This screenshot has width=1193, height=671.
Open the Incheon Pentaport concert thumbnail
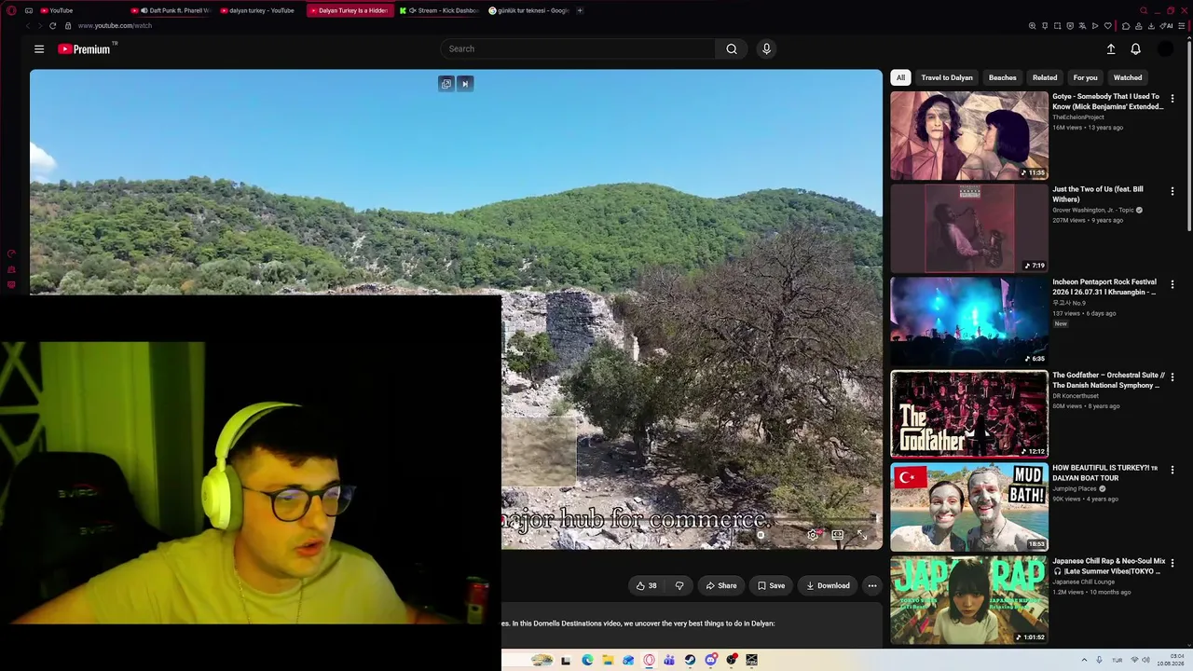[x=969, y=321]
